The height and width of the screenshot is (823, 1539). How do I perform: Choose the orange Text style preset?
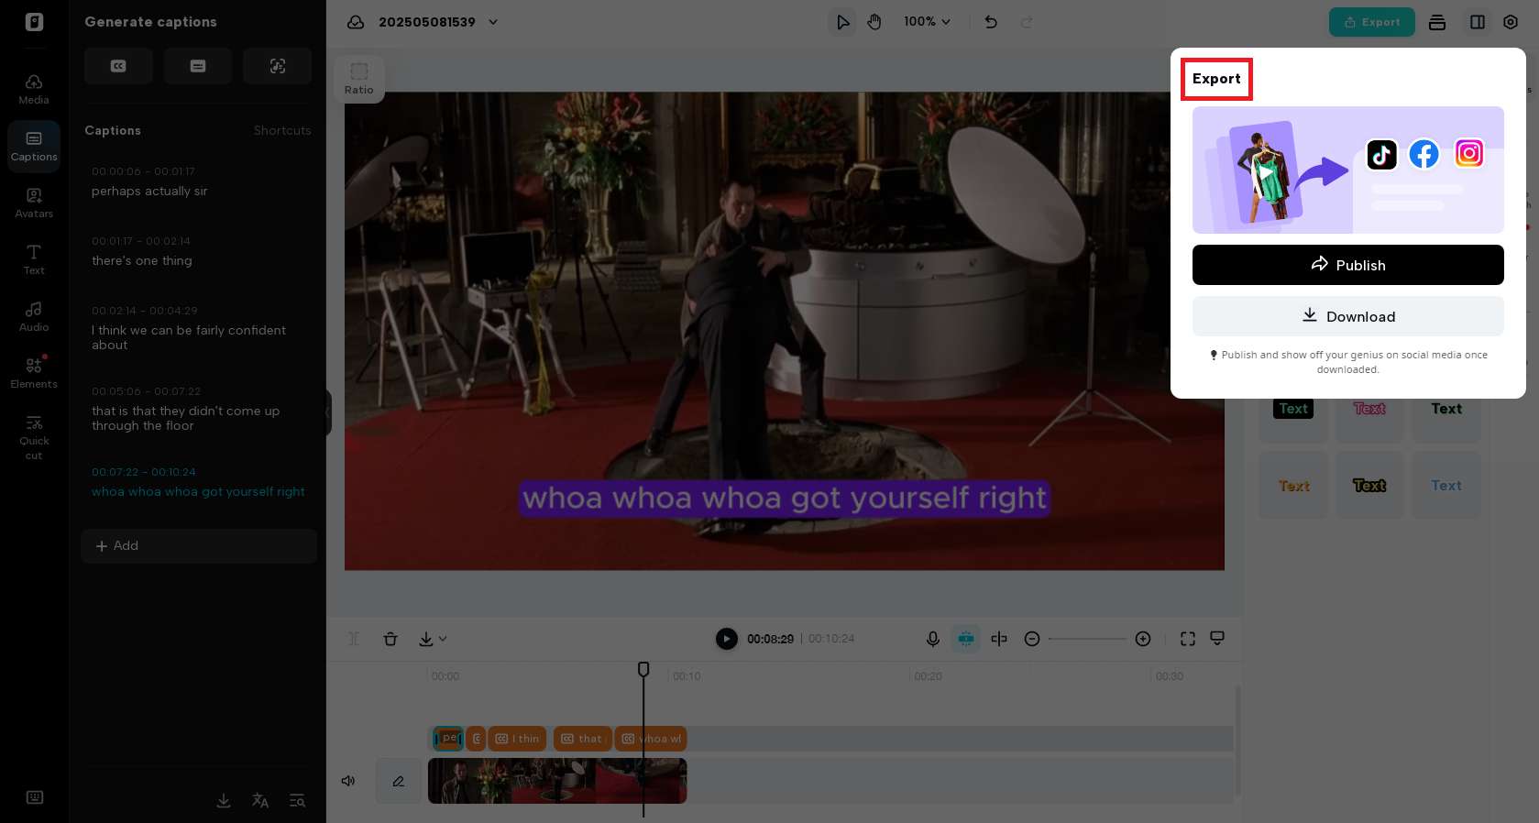coord(1293,486)
